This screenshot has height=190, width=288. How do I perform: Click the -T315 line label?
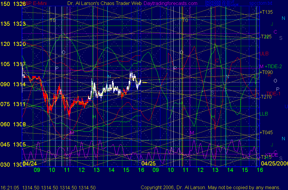(266, 157)
